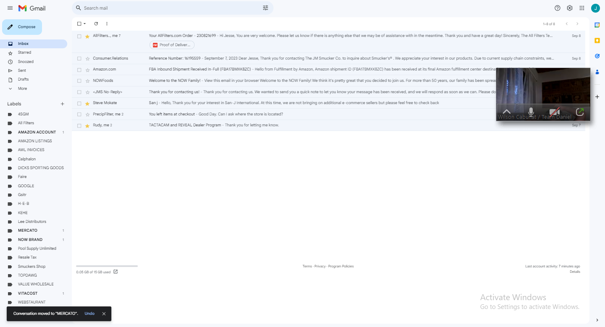Viewport: 605px width, 327px height.
Task: Open Google Keep side panel
Action: click(597, 40)
